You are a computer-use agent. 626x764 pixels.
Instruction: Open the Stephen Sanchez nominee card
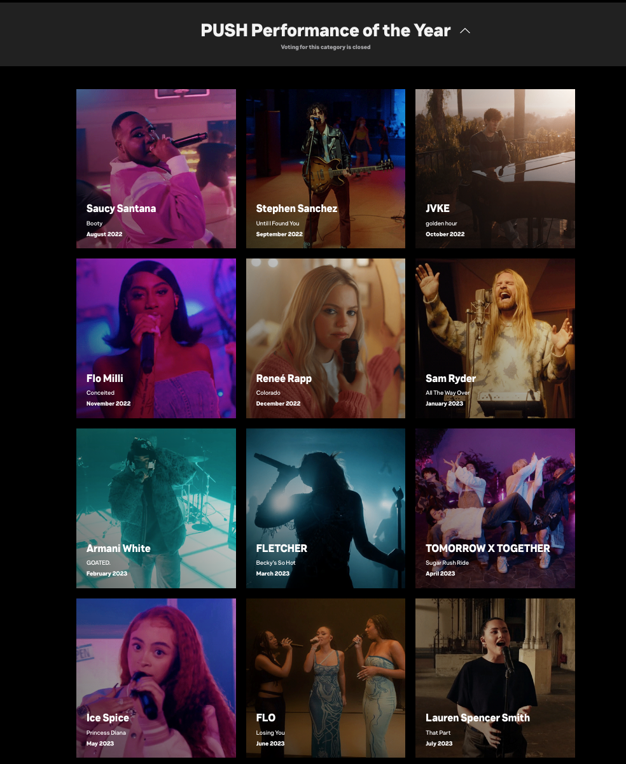coord(326,169)
